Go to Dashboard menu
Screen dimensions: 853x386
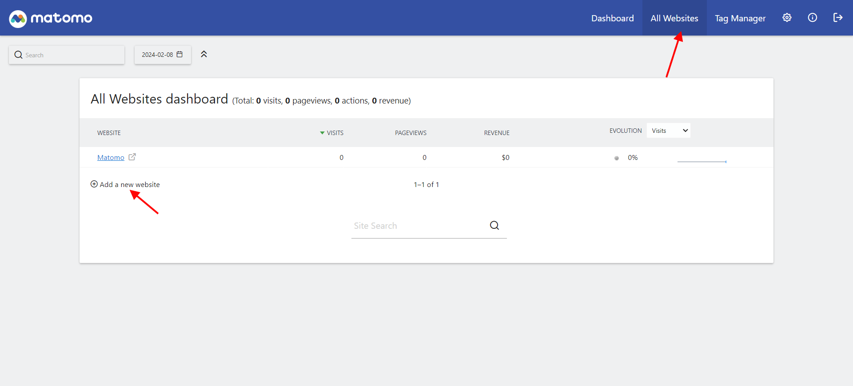pos(612,18)
